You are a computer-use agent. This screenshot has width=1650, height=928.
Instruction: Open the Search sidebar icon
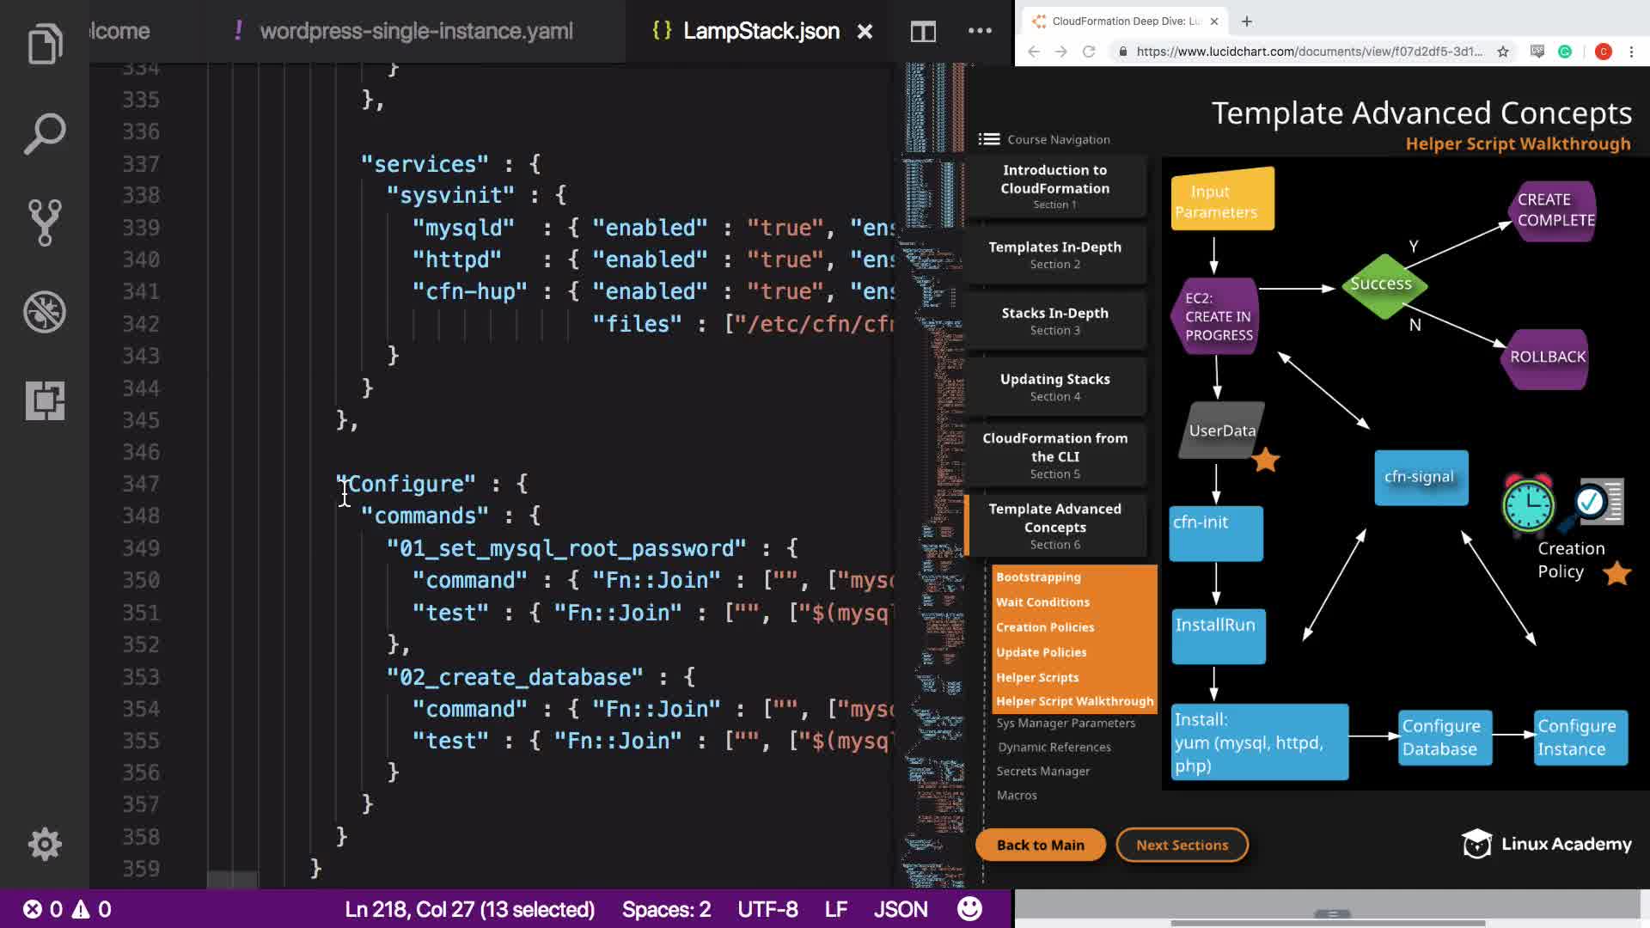[x=45, y=134]
